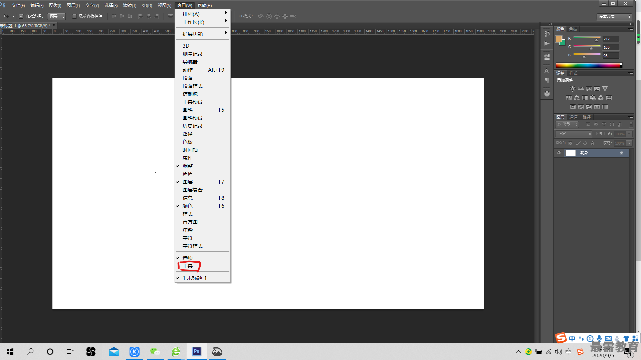Add a Curves adjustment
641x360 pixels.
[x=589, y=89]
